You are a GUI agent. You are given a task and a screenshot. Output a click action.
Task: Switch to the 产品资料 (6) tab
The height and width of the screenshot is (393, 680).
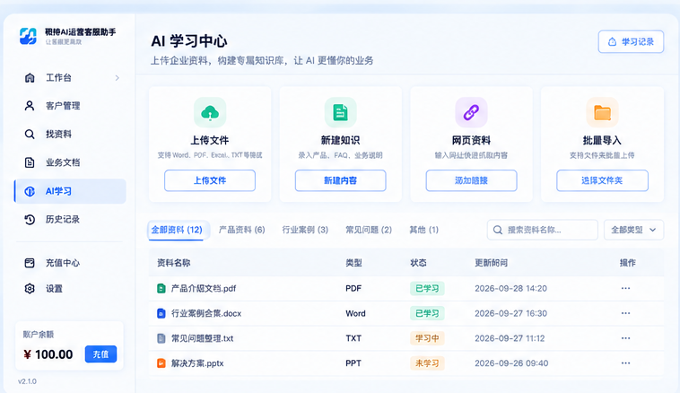242,230
